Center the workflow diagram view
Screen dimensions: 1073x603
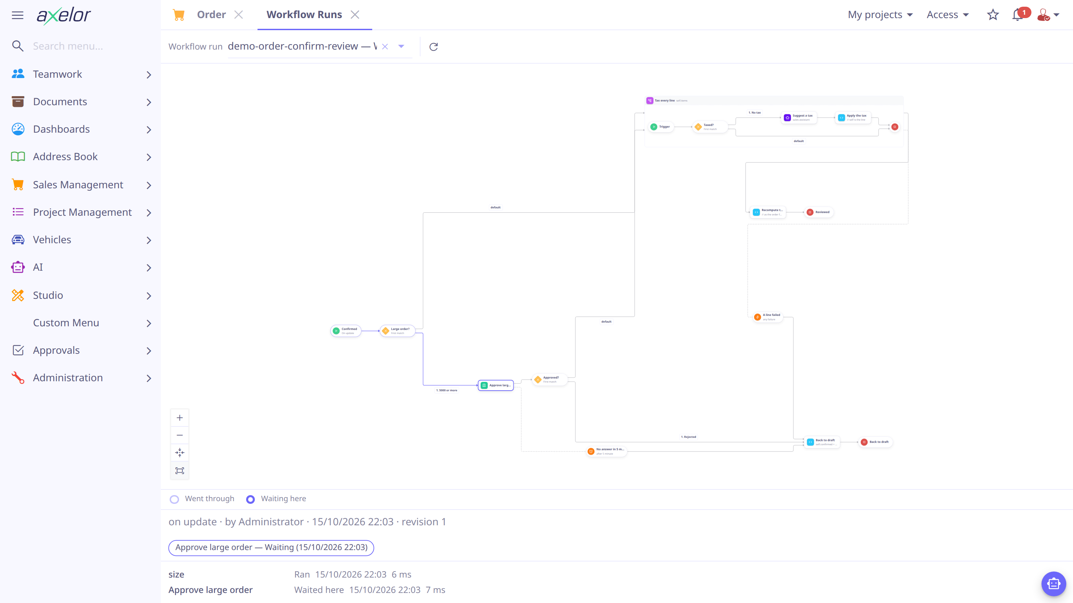click(x=179, y=453)
